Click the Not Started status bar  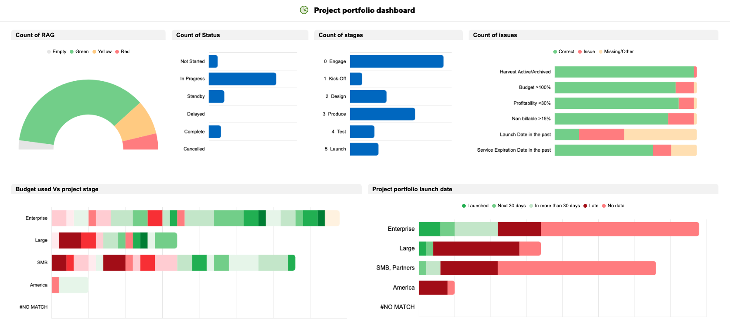213,61
